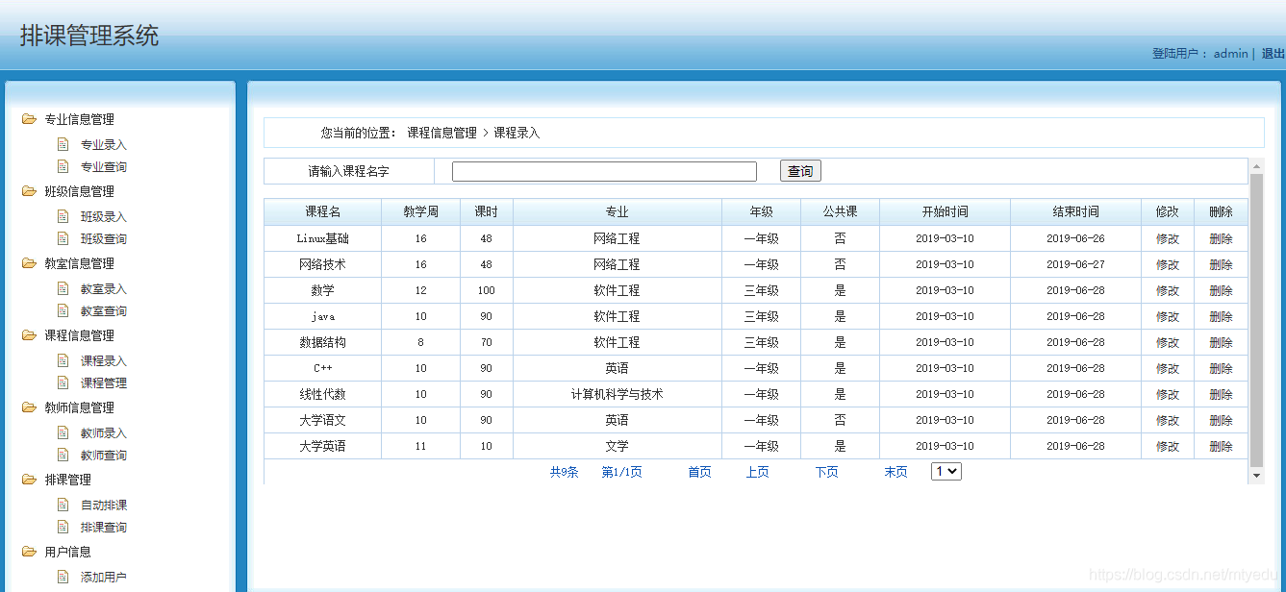Click the vertical scrollbar beside the table
This screenshot has height=592, width=1286.
pyautogui.click(x=1258, y=317)
